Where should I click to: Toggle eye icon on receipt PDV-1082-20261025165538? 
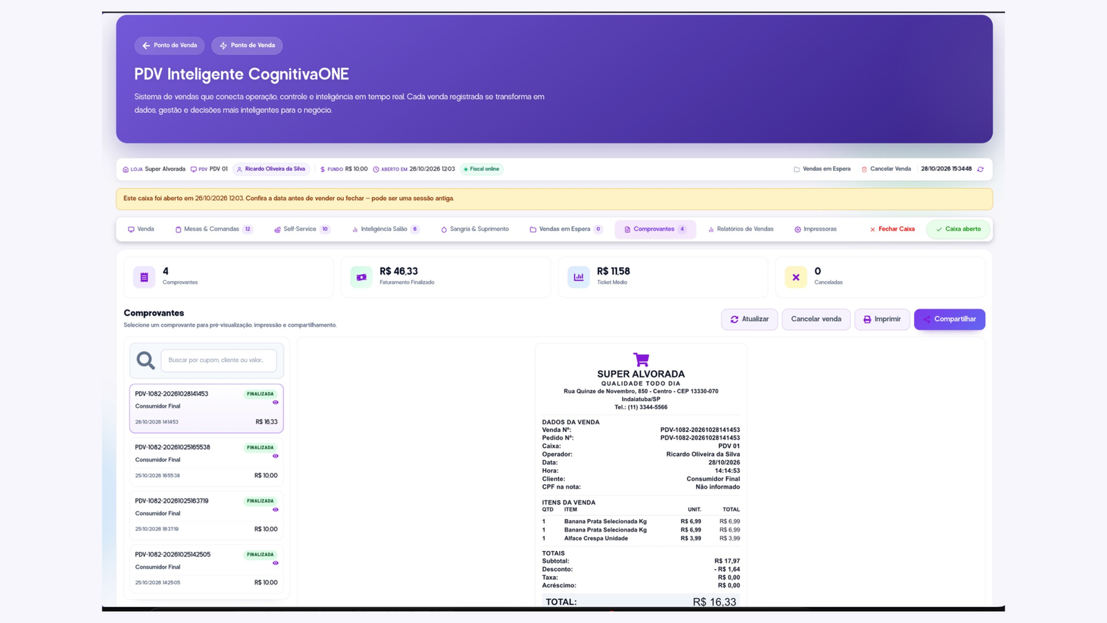pyautogui.click(x=275, y=456)
